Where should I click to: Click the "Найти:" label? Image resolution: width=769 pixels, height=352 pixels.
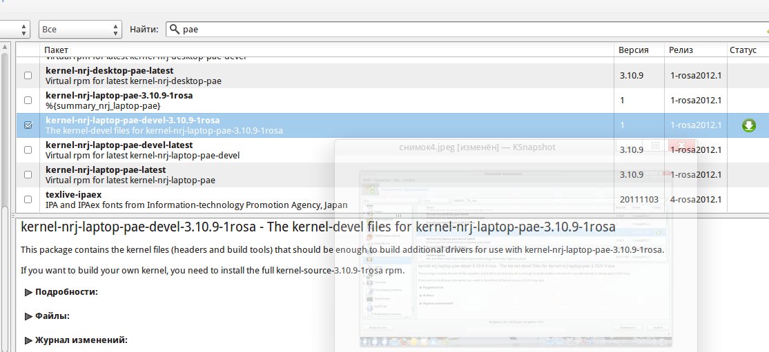(x=144, y=30)
